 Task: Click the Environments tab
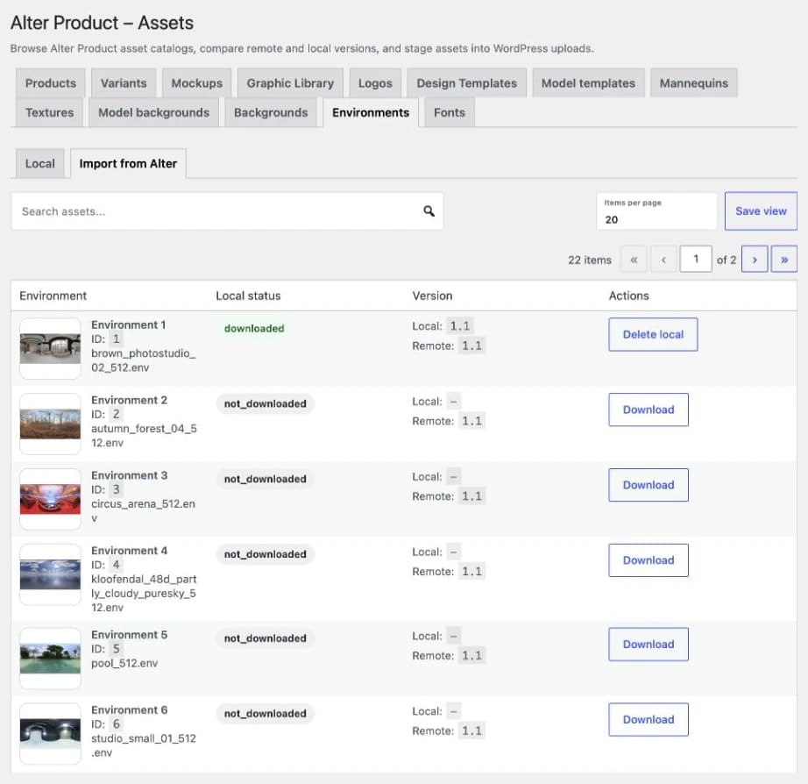[x=371, y=112]
